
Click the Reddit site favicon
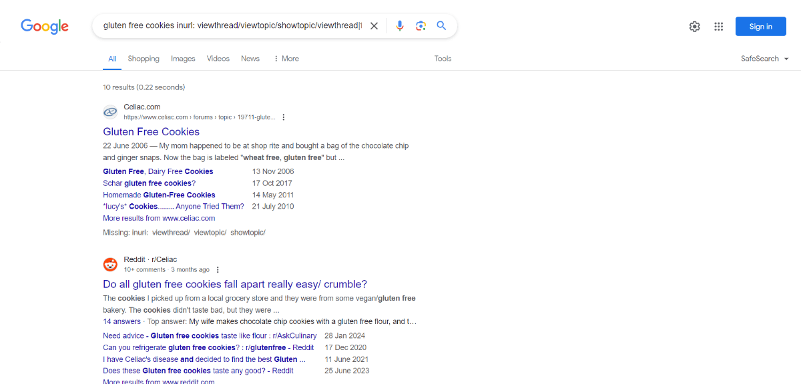tap(110, 265)
